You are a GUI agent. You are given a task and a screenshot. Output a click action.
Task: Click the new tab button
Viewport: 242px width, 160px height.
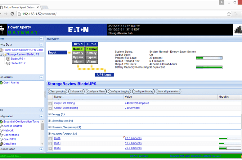[45, 7]
